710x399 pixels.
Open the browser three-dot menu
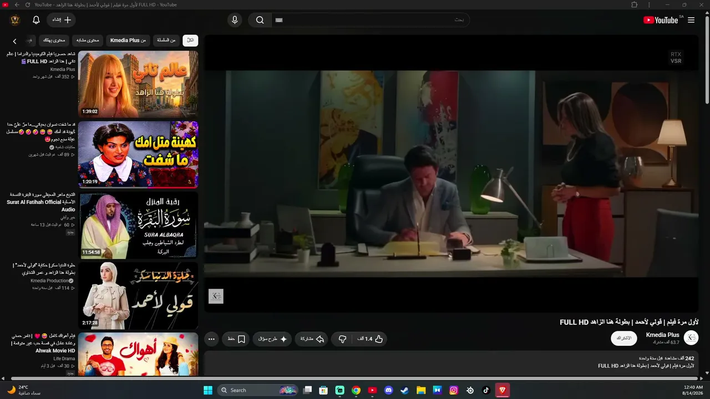click(x=649, y=5)
